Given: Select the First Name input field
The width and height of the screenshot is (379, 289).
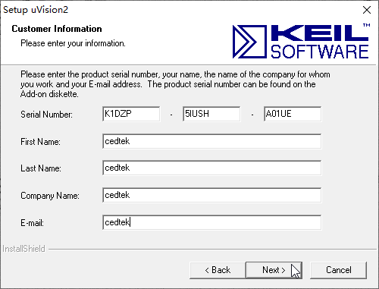Looking at the screenshot, I should 212,141.
